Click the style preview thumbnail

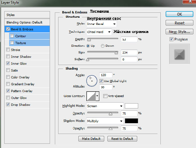coord(179,54)
